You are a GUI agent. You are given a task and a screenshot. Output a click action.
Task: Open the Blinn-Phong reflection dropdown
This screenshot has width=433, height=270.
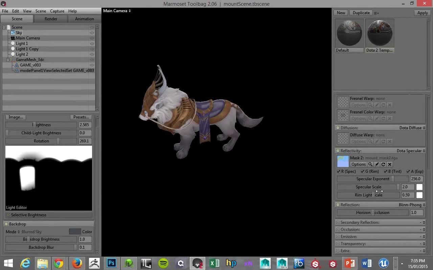tap(412, 205)
